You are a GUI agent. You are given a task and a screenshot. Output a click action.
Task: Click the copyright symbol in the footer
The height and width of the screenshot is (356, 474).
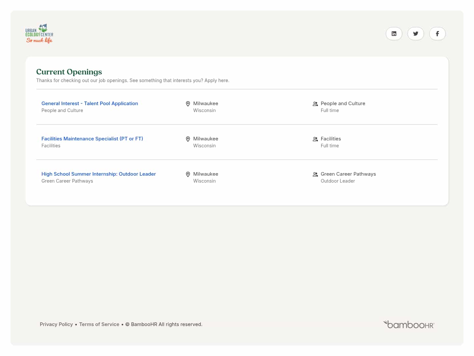[127, 324]
